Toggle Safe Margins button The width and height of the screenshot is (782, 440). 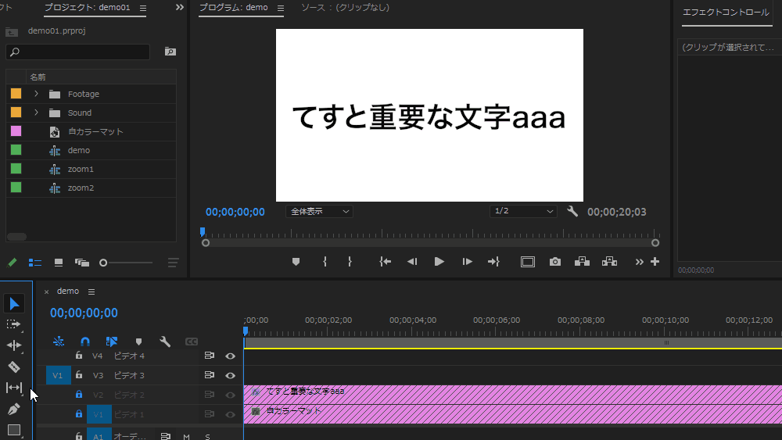[x=528, y=262]
